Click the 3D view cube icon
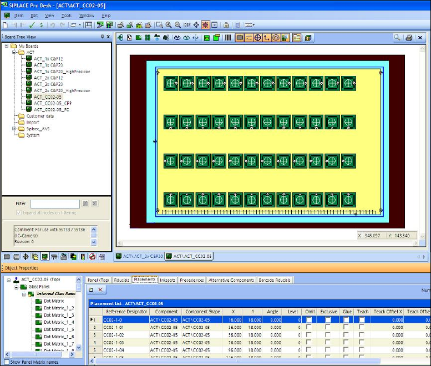The width and height of the screenshot is (431, 366). pyautogui.click(x=308, y=38)
